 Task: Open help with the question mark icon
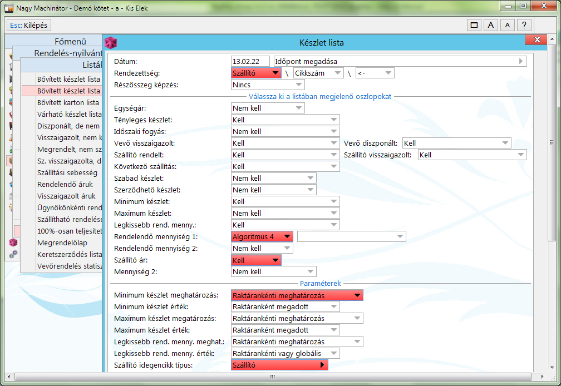point(524,25)
